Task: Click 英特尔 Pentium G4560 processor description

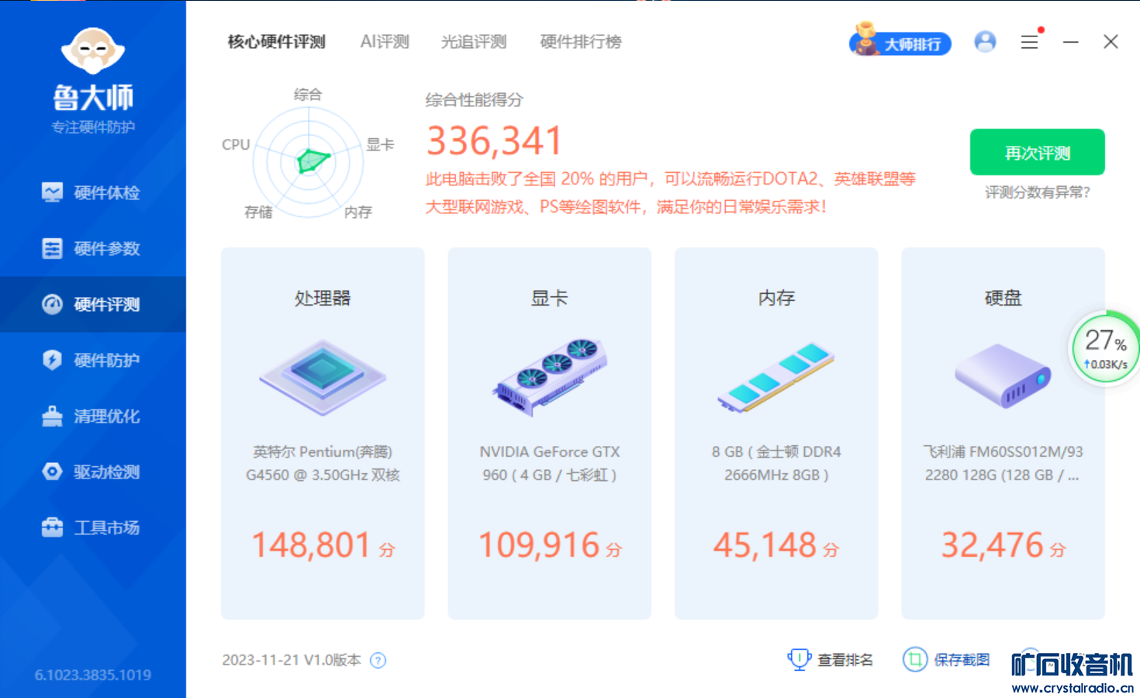Action: click(323, 463)
